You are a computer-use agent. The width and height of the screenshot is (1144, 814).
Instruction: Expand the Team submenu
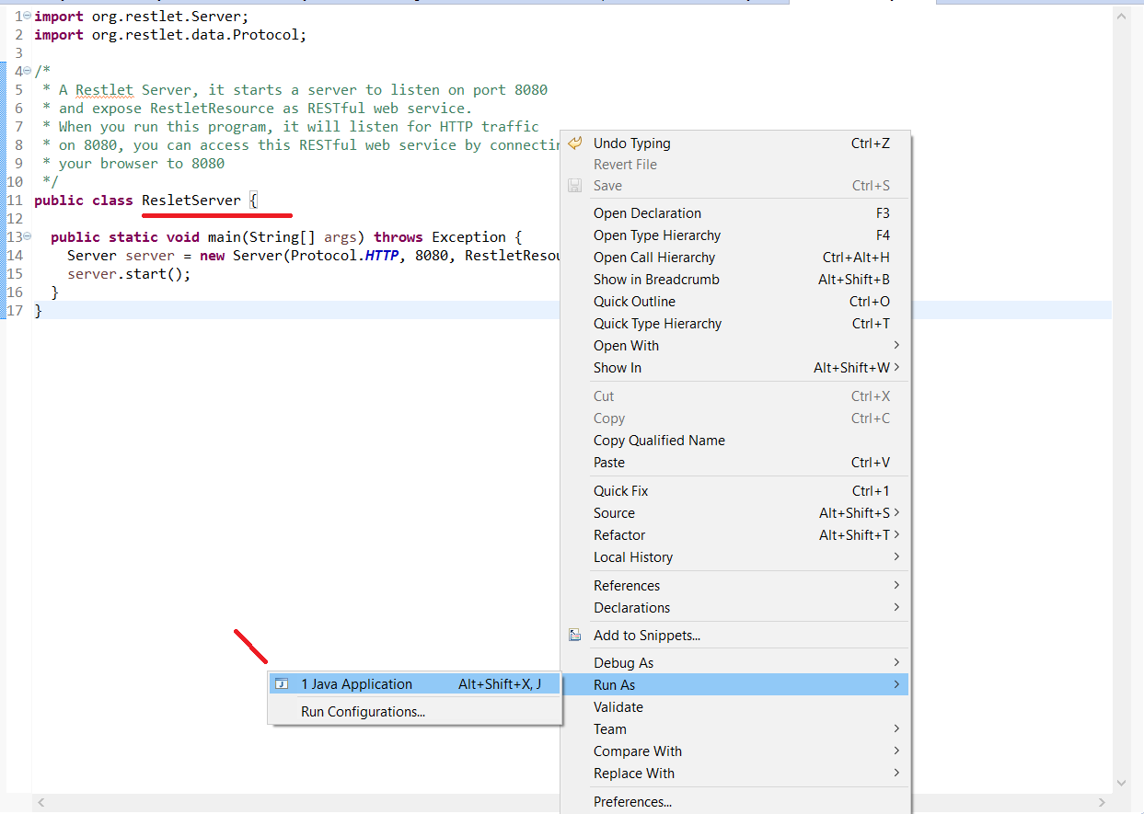pyautogui.click(x=609, y=728)
